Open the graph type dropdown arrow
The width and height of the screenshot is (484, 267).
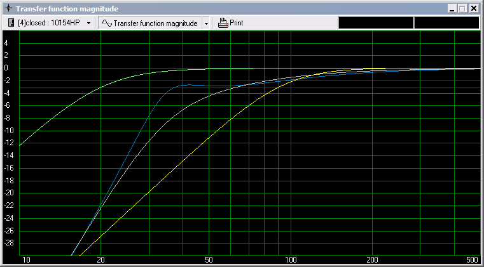pyautogui.click(x=207, y=23)
